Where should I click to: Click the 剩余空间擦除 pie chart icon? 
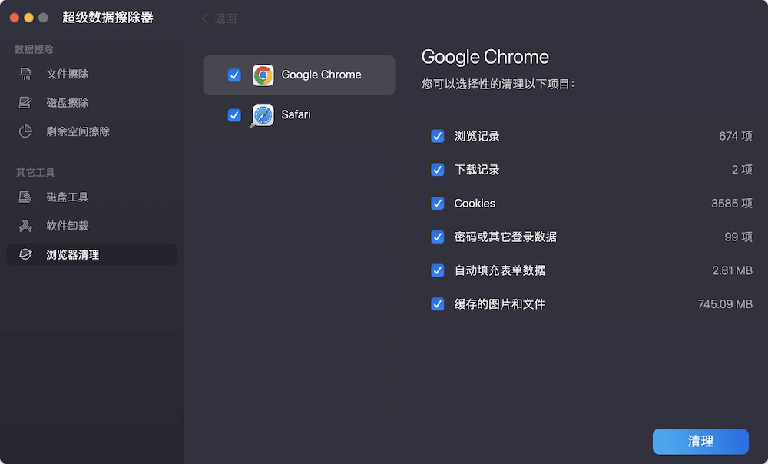(24, 131)
